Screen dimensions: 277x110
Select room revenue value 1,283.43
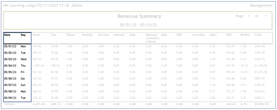[38, 65]
